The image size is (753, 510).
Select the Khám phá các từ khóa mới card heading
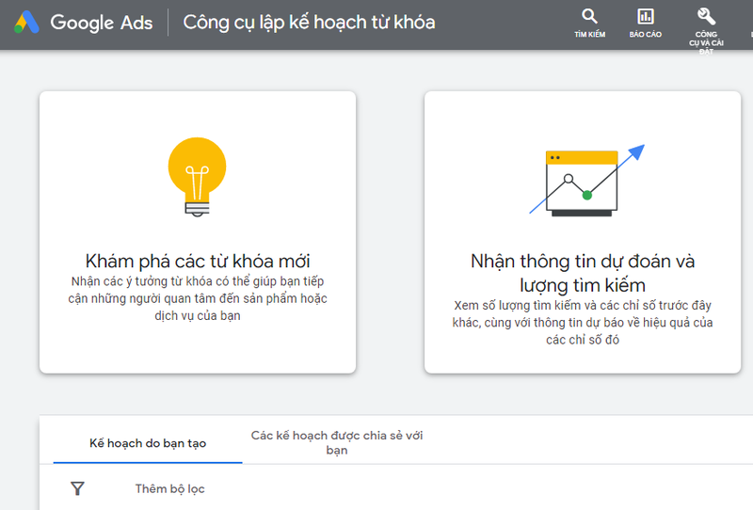click(198, 261)
